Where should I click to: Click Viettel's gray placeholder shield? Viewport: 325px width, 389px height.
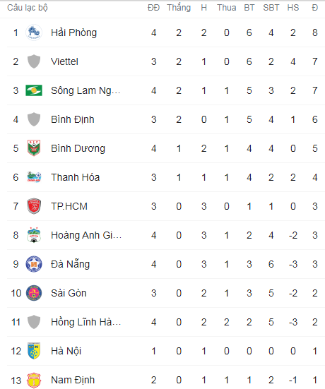34,61
